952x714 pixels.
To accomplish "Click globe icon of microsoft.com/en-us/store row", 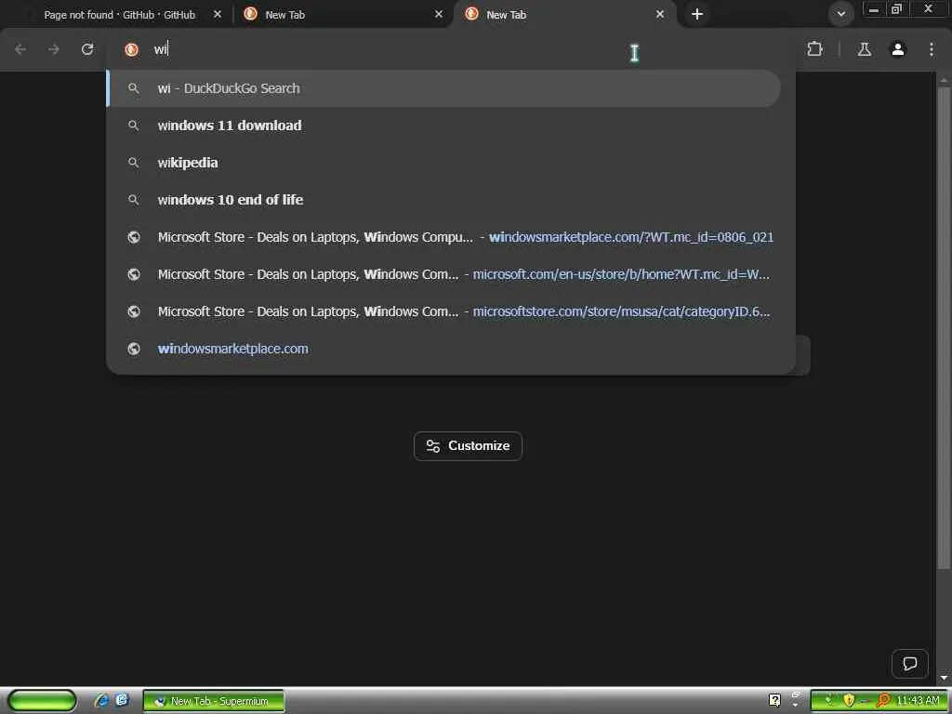I will coord(134,274).
